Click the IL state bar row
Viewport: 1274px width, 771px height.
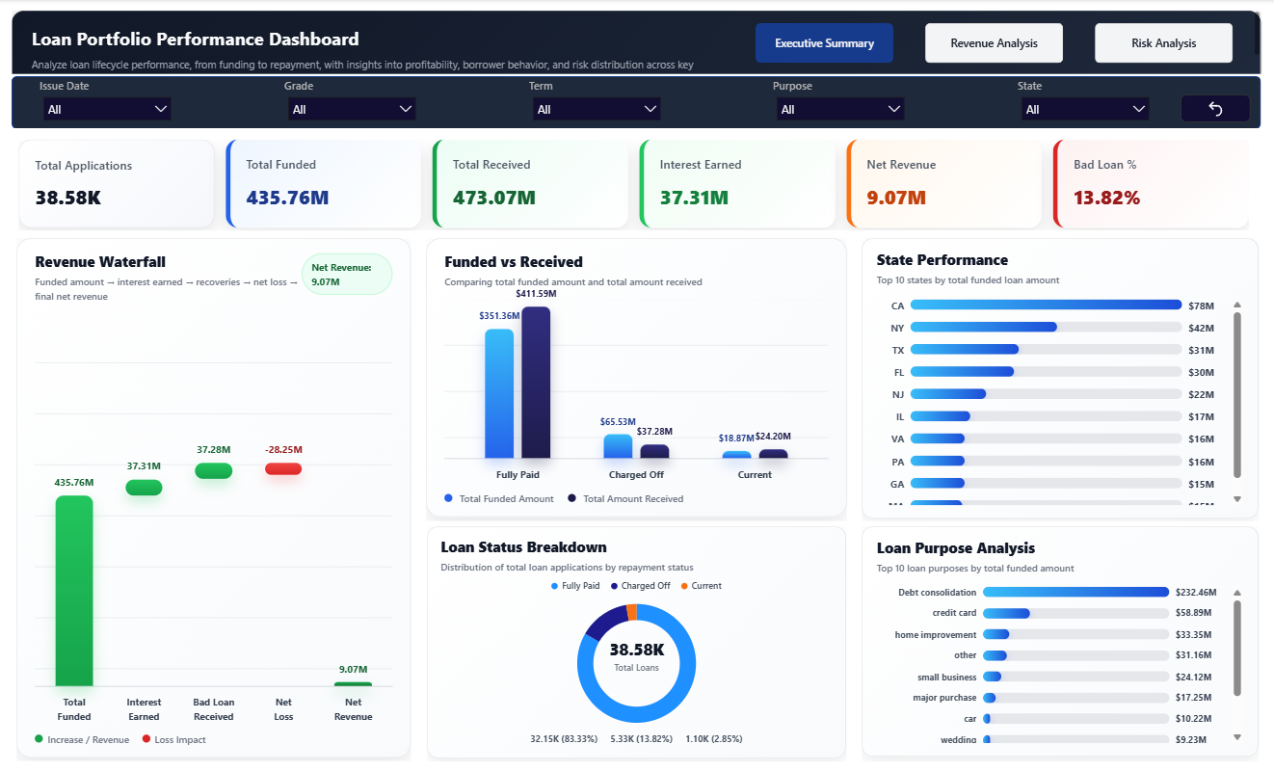1053,416
